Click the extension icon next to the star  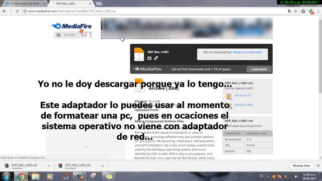click(x=303, y=11)
